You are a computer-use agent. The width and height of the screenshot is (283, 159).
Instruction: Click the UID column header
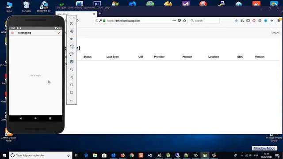tap(141, 57)
